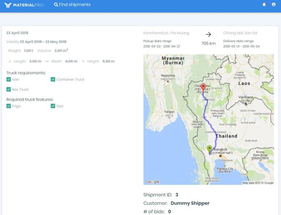Open the notifications bell
The image size is (281, 215).
coord(264,4)
